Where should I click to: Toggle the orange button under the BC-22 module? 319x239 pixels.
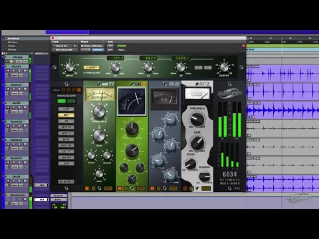pyautogui.click(x=152, y=189)
